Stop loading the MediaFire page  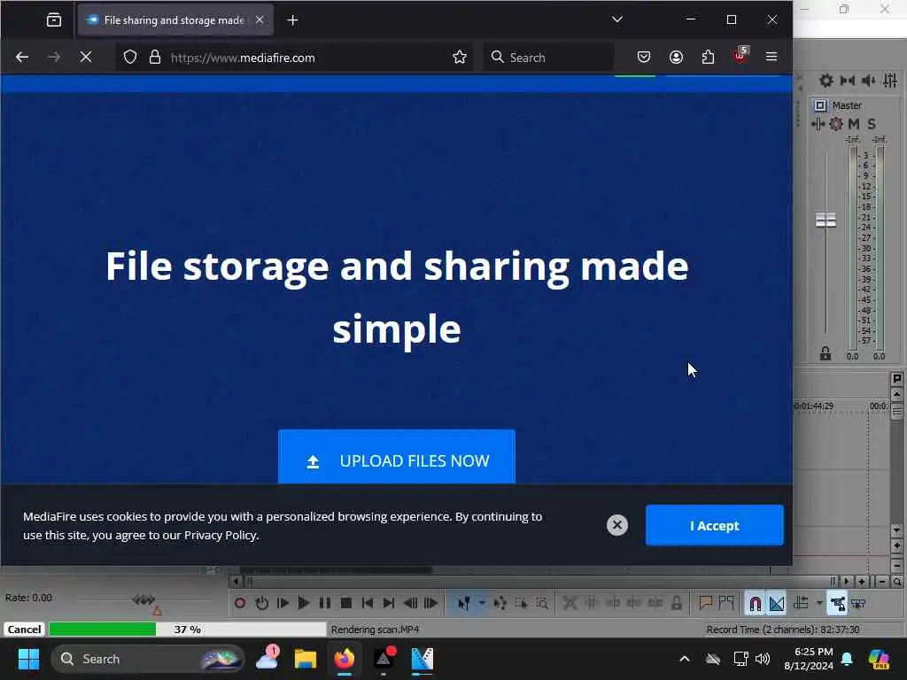86,58
